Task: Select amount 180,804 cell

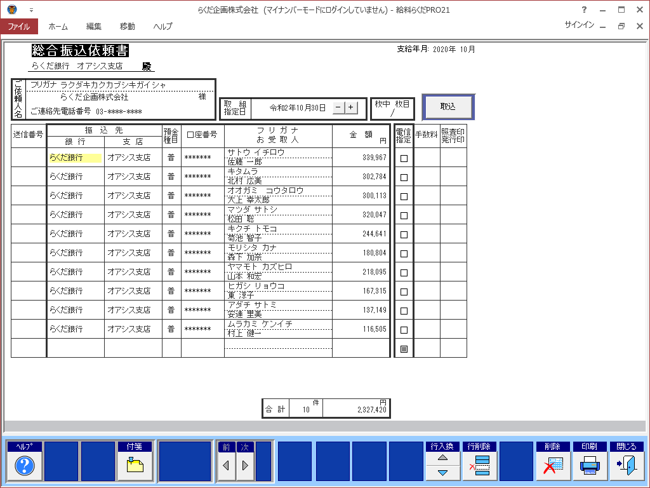Action: pyautogui.click(x=361, y=253)
